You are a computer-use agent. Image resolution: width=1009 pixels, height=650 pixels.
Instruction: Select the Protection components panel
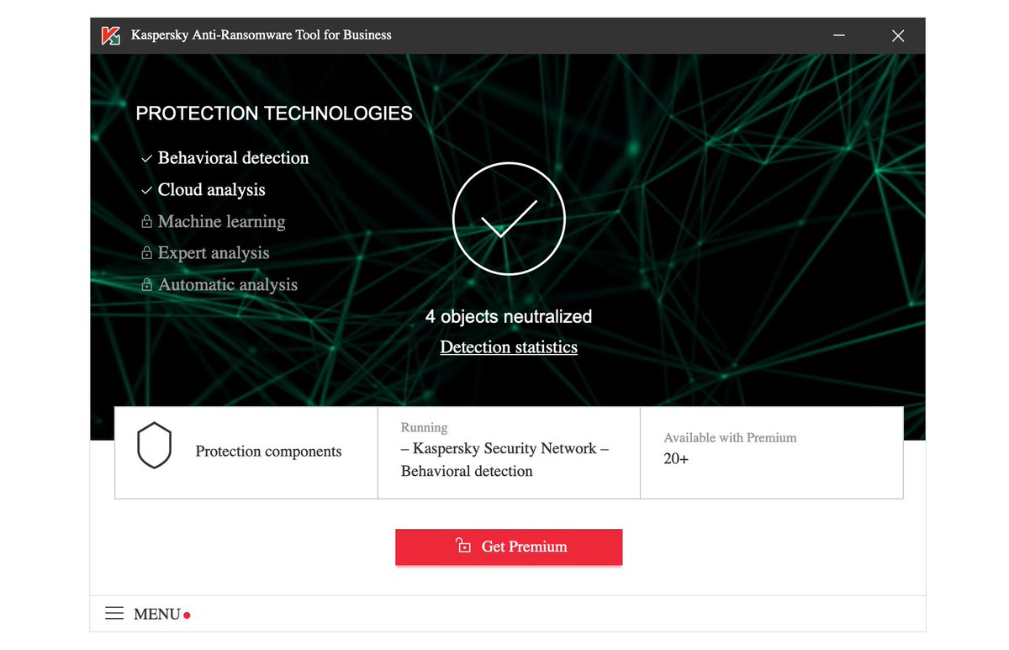(x=246, y=452)
